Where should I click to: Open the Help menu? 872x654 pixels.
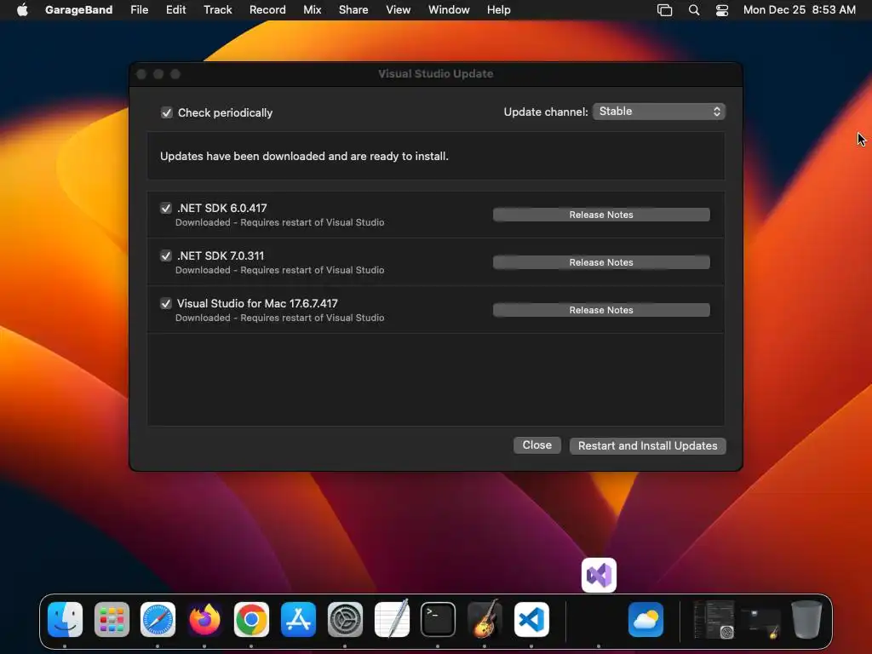coord(498,9)
